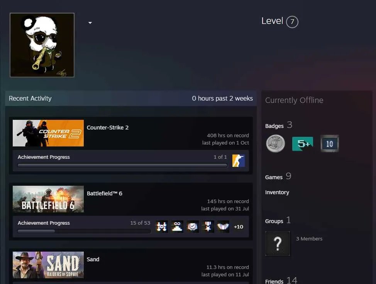
Task: Open the Inventory link
Action: point(277,192)
